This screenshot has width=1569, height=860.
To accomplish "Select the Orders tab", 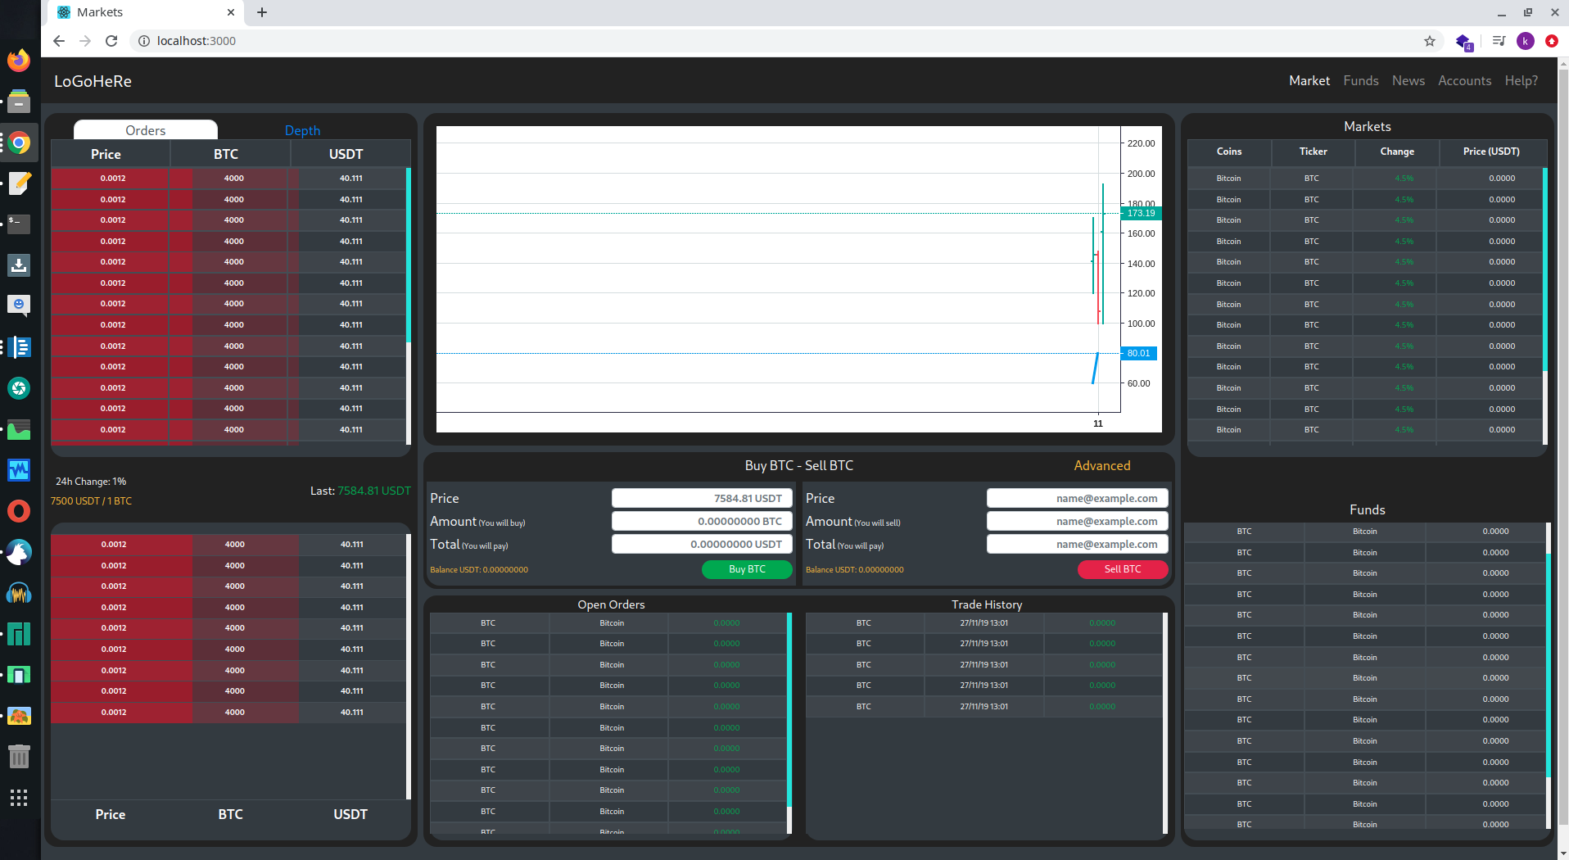I will tap(146, 130).
